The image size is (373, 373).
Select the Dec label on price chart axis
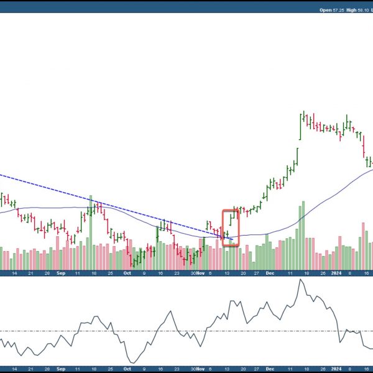270,273
